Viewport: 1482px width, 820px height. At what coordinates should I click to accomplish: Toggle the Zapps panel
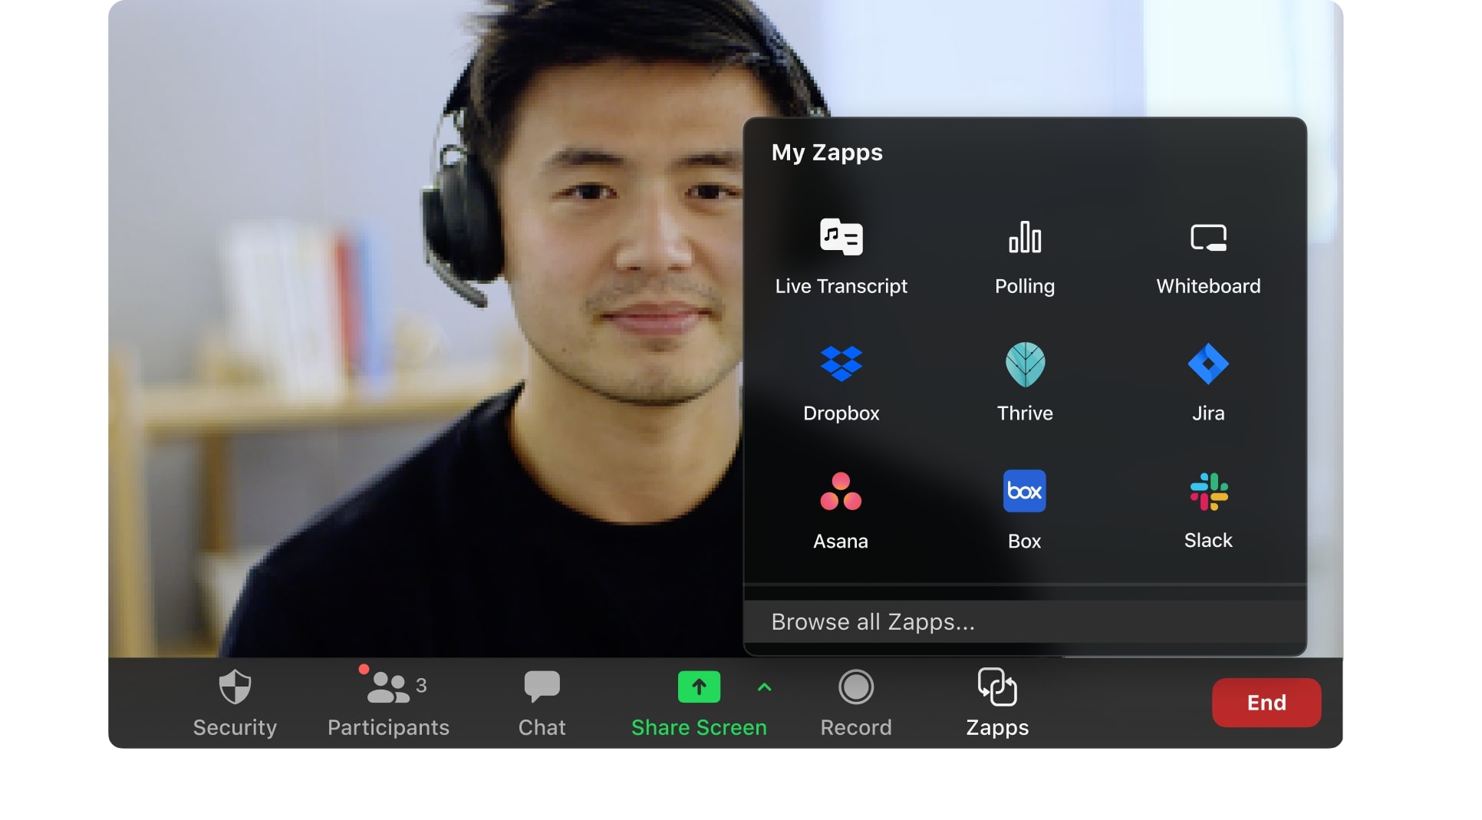coord(997,702)
